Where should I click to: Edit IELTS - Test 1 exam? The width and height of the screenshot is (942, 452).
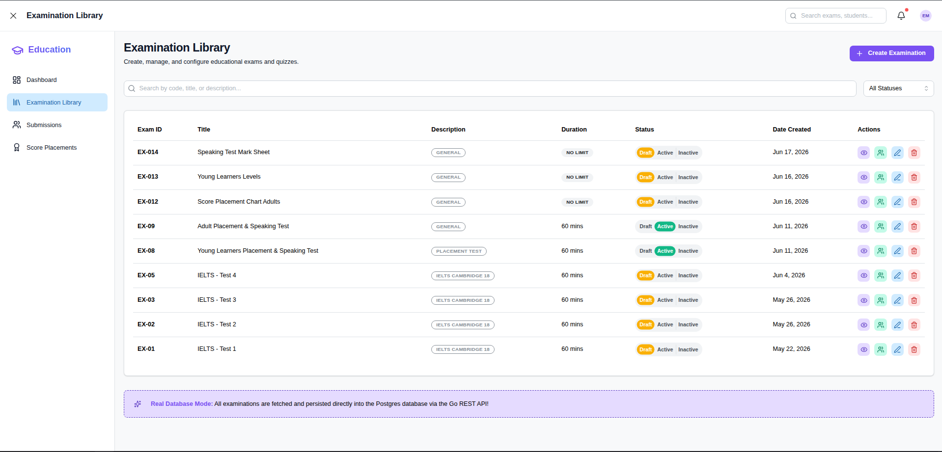click(x=897, y=349)
